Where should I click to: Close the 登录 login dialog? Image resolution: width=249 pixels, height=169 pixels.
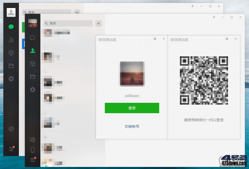click(x=164, y=39)
